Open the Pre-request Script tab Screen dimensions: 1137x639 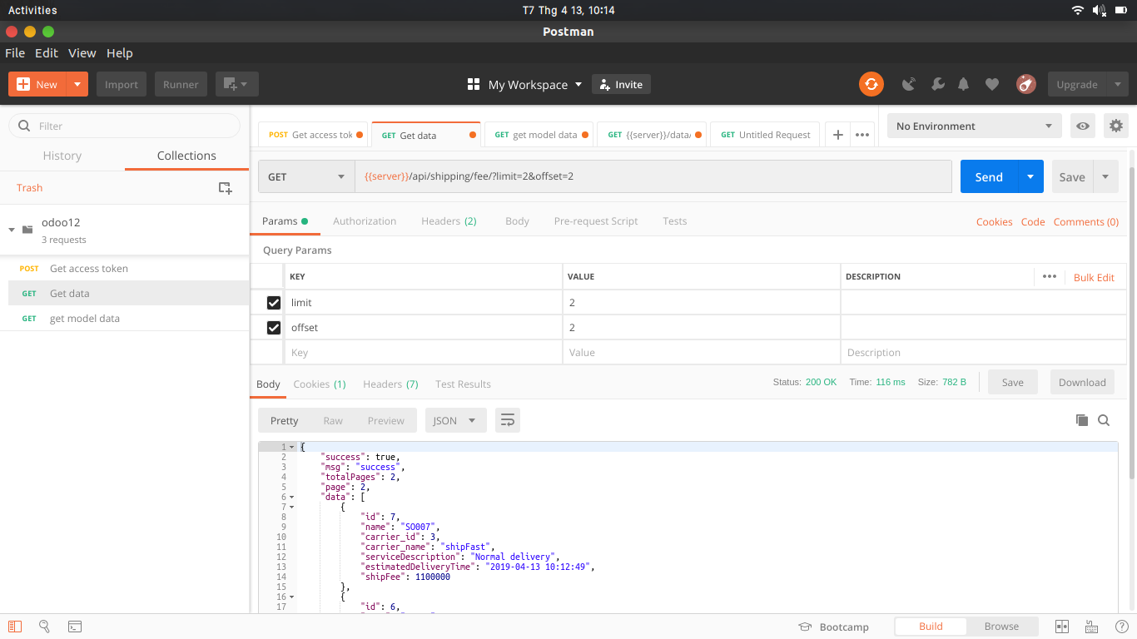(596, 221)
